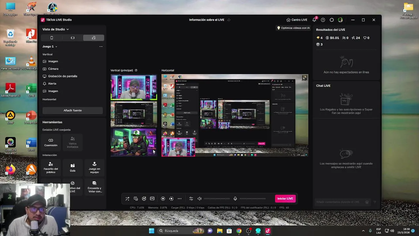This screenshot has width=419, height=236.
Task: Click Optimiza videos con IA
Action: (293, 28)
